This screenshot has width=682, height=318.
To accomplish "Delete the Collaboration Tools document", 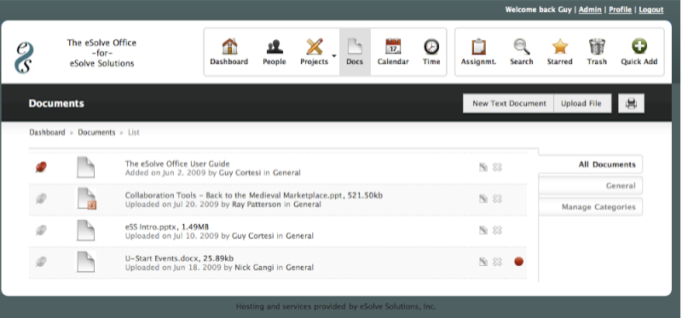I will tap(497, 199).
